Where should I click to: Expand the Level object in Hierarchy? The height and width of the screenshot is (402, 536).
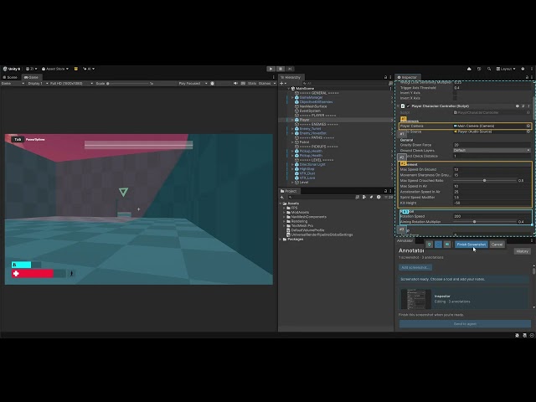[292, 183]
